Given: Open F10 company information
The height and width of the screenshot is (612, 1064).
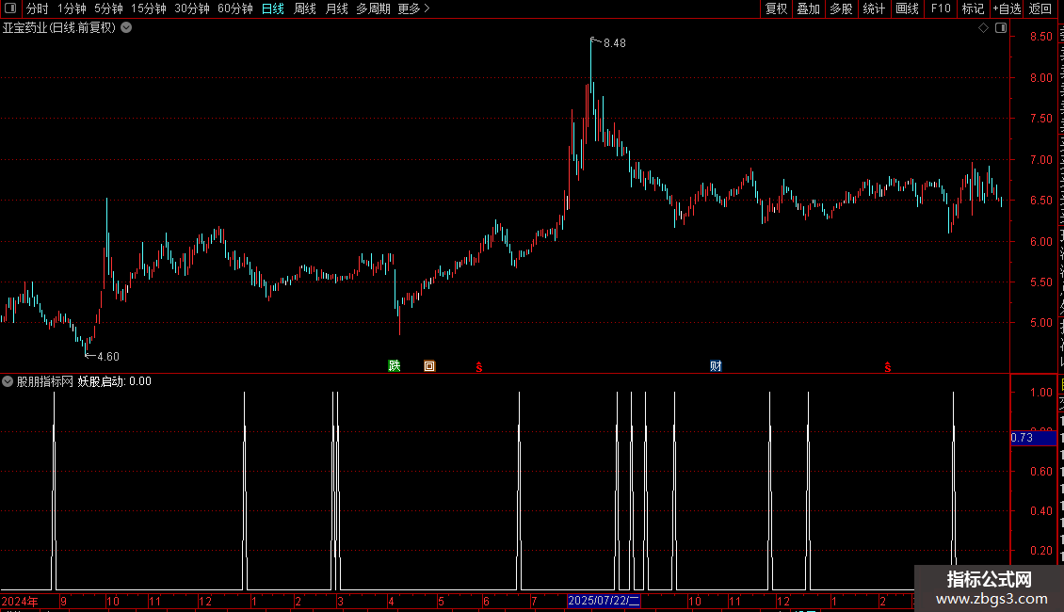Looking at the screenshot, I should pyautogui.click(x=941, y=8).
